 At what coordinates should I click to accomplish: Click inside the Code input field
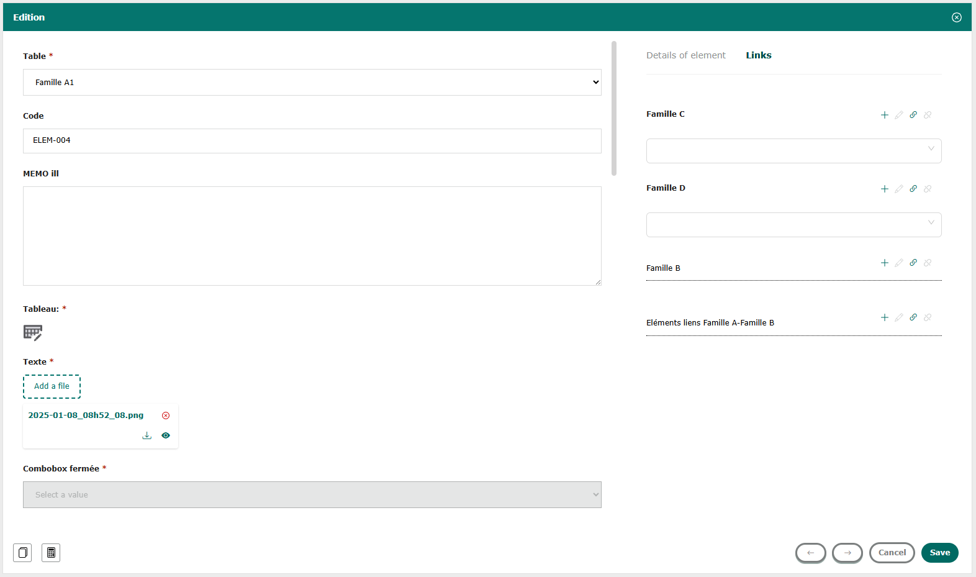point(312,141)
